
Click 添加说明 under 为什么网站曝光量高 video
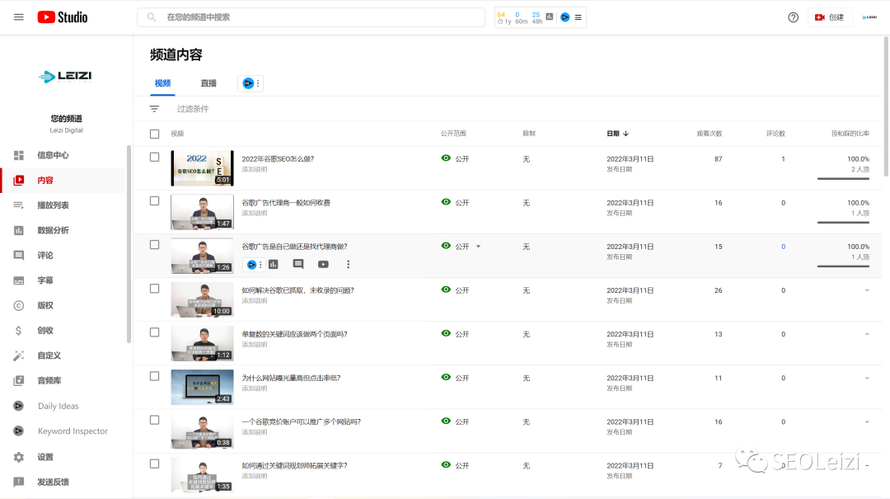[255, 388]
